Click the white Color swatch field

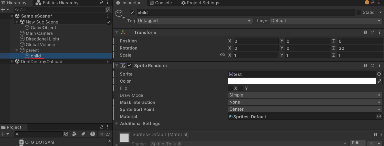(x=302, y=81)
